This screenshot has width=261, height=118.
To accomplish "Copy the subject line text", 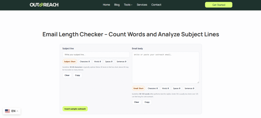I will click(77, 75).
